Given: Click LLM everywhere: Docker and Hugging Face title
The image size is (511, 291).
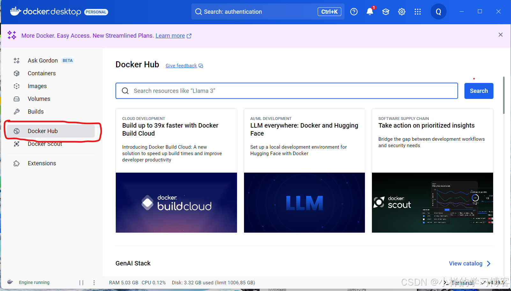Looking at the screenshot, I should point(304,130).
